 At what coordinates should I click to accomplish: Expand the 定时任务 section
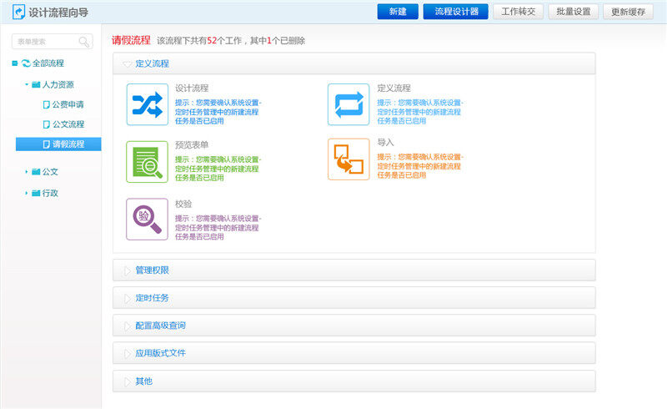[x=354, y=298]
